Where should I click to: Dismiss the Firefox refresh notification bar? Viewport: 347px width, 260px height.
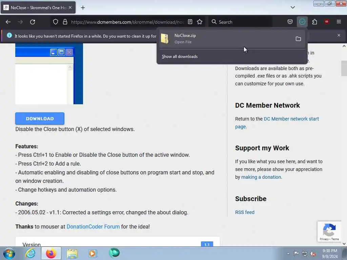click(x=339, y=35)
